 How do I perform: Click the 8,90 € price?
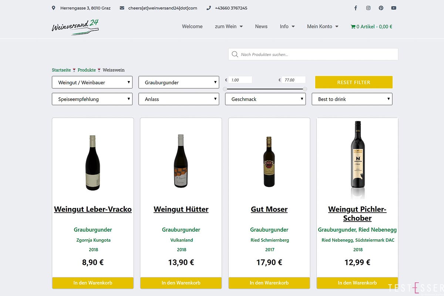(93, 262)
